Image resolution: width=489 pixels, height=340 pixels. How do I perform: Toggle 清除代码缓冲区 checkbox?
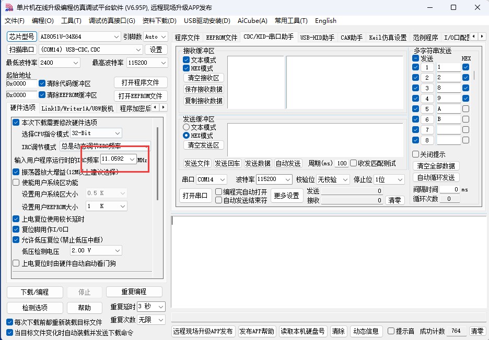pos(42,83)
